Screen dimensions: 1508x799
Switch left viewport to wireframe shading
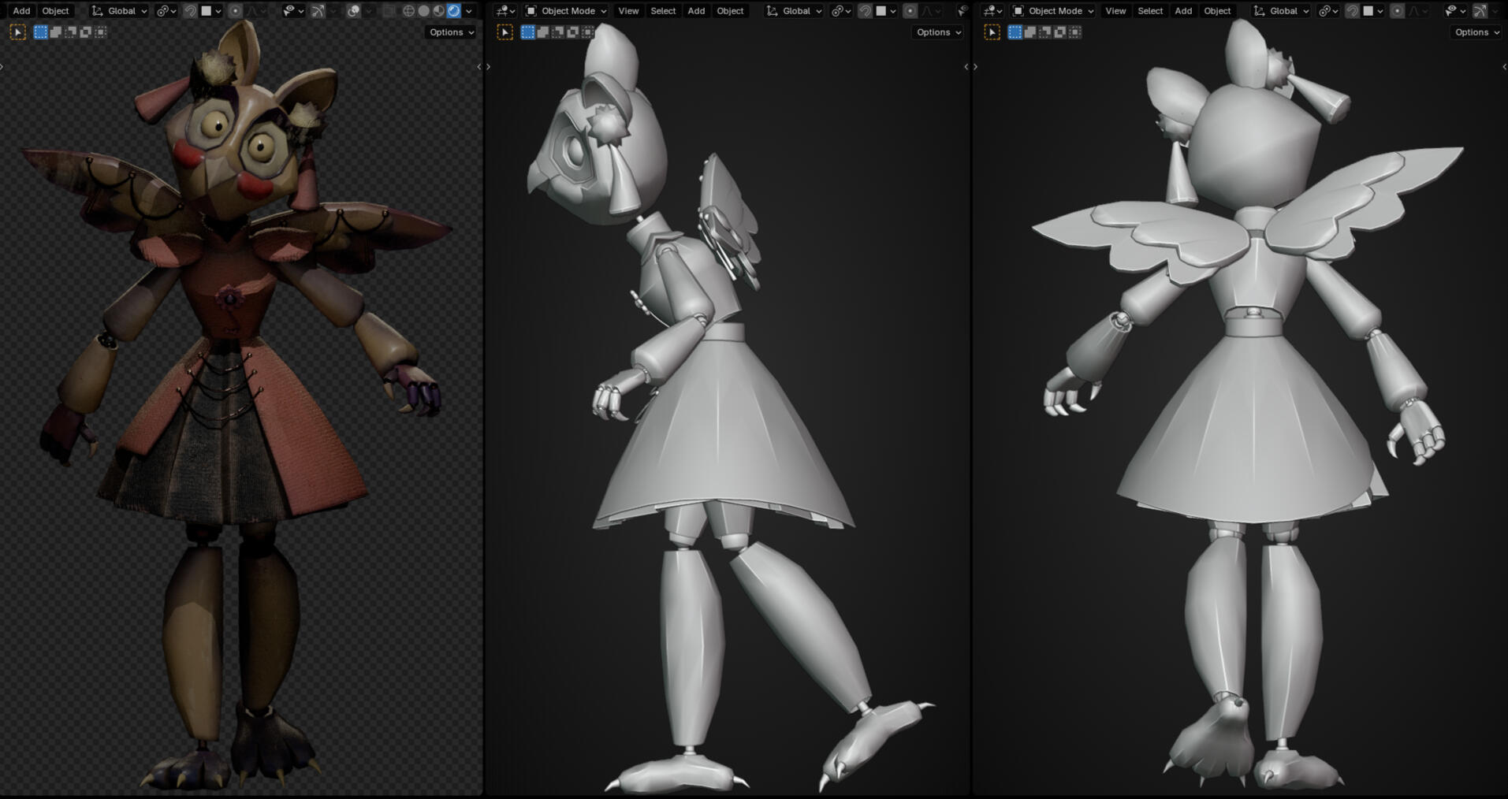coord(408,11)
